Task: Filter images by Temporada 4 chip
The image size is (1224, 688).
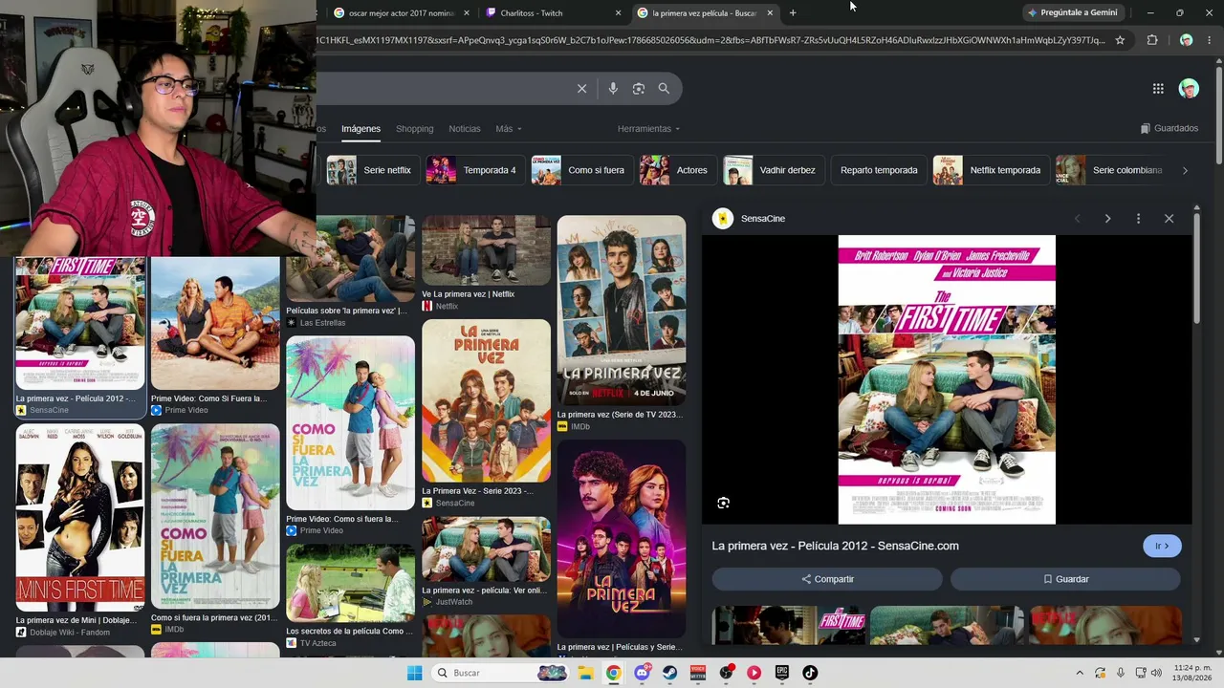Action: (x=473, y=170)
